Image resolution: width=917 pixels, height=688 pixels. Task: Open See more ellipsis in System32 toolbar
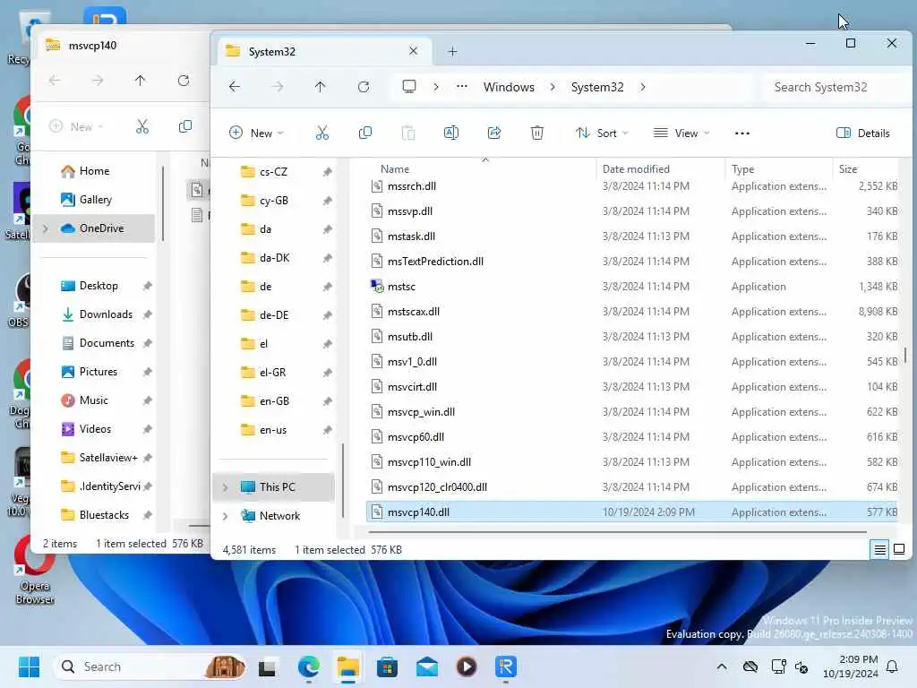741,133
